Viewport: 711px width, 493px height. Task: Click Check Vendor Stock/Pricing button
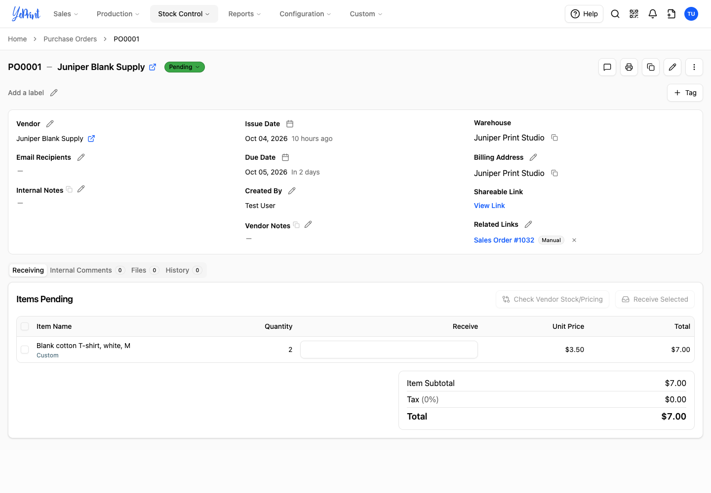tap(553, 299)
